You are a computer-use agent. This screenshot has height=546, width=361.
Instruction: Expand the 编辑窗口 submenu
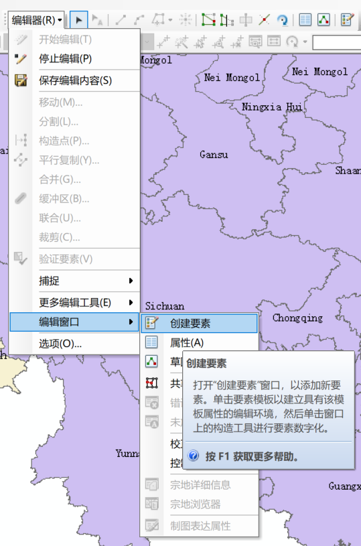click(x=75, y=322)
